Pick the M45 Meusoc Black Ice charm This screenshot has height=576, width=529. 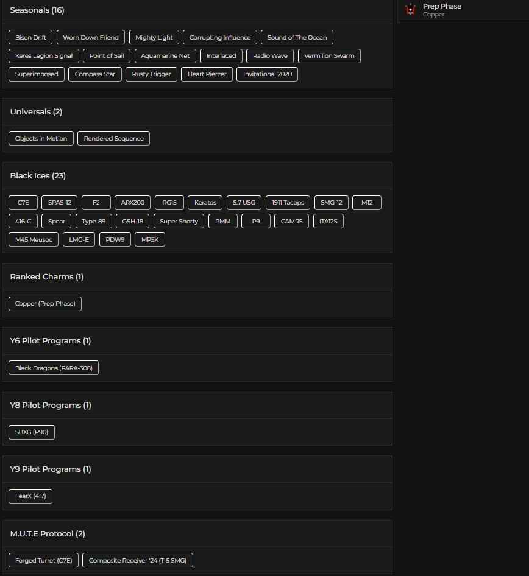pyautogui.click(x=33, y=239)
